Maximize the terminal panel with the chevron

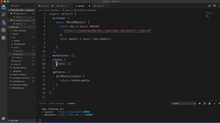[x=214, y=104]
